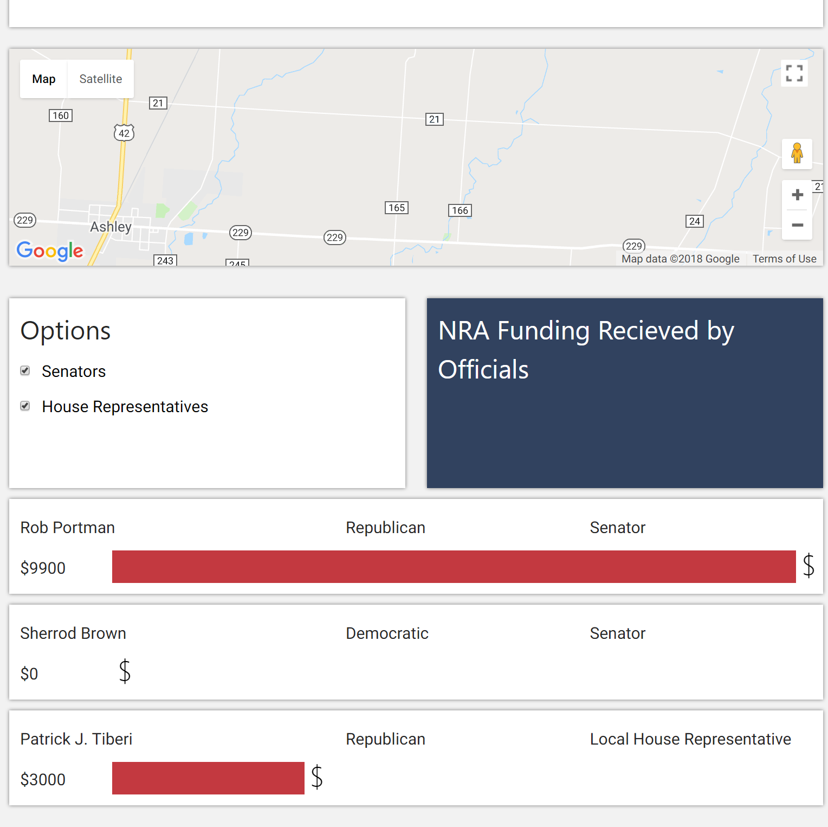Click the $3000 amount value

click(43, 779)
